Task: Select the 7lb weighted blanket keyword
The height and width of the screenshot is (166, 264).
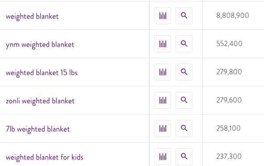Action: coord(38,129)
